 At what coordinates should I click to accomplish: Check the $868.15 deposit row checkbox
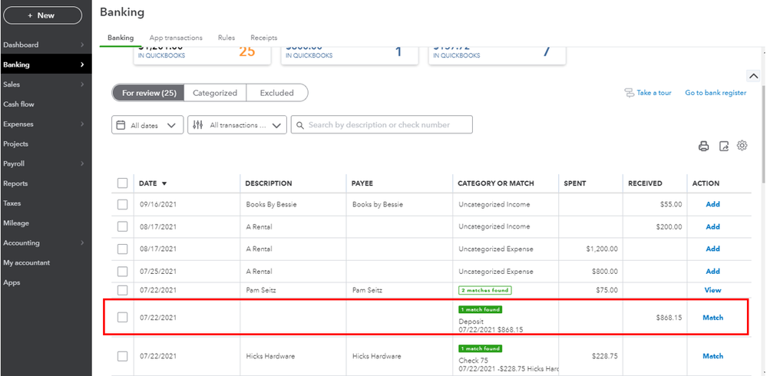point(122,318)
